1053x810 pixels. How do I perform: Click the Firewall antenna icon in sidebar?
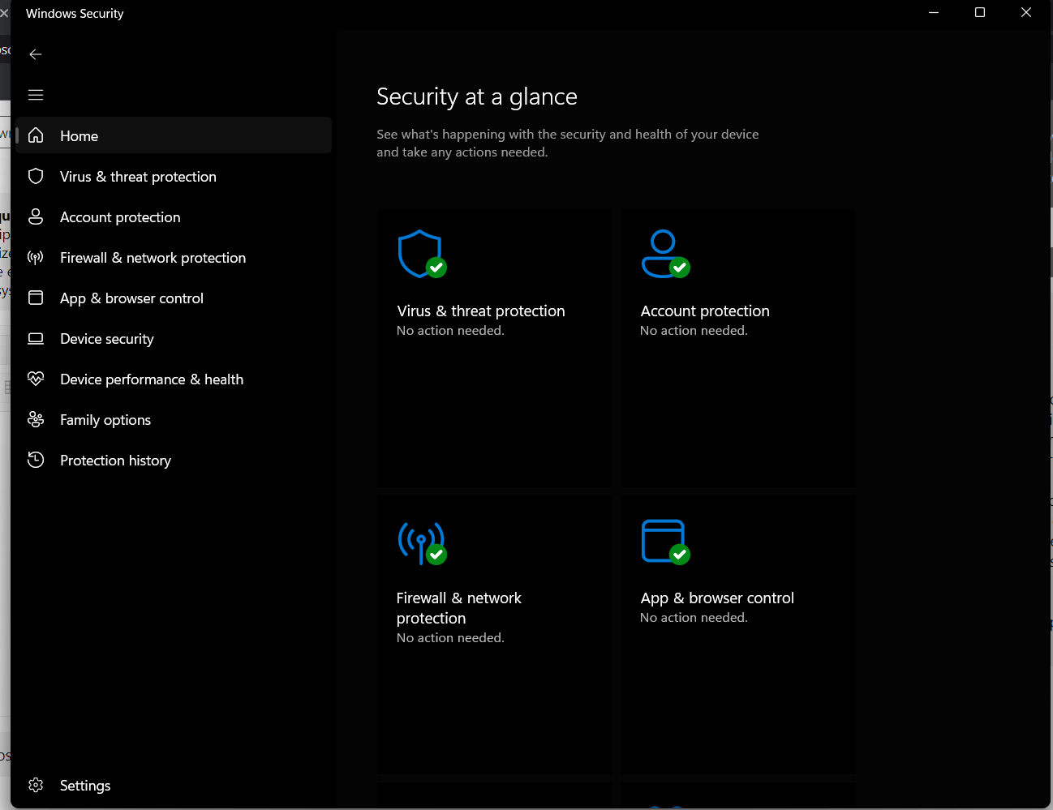(36, 257)
